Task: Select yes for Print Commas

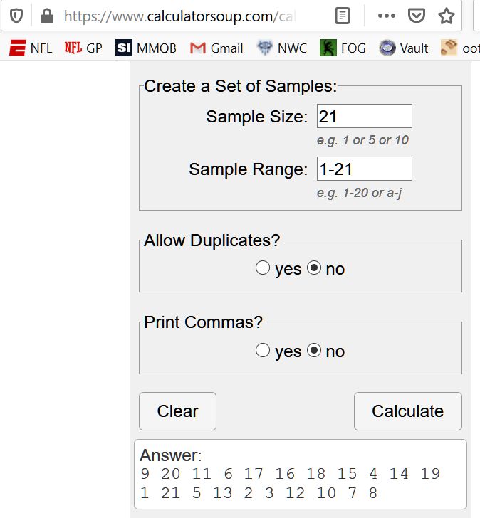Action: pos(263,351)
